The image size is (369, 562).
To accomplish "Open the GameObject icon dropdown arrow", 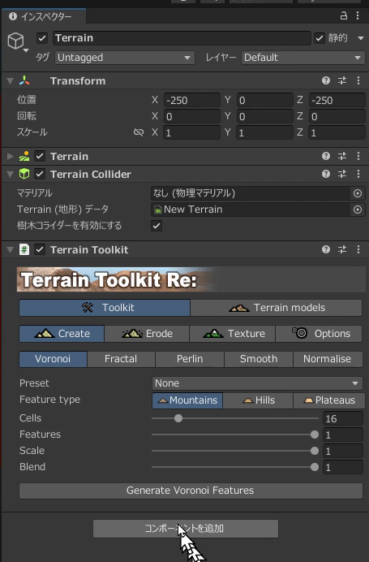I will 26,50.
